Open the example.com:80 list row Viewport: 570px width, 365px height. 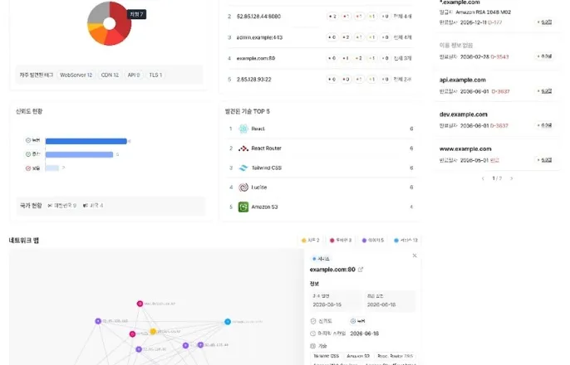pos(320,58)
